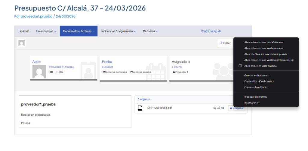Click the small user avatar icon in toolbar
This screenshot has width=308, height=151.
21,43
